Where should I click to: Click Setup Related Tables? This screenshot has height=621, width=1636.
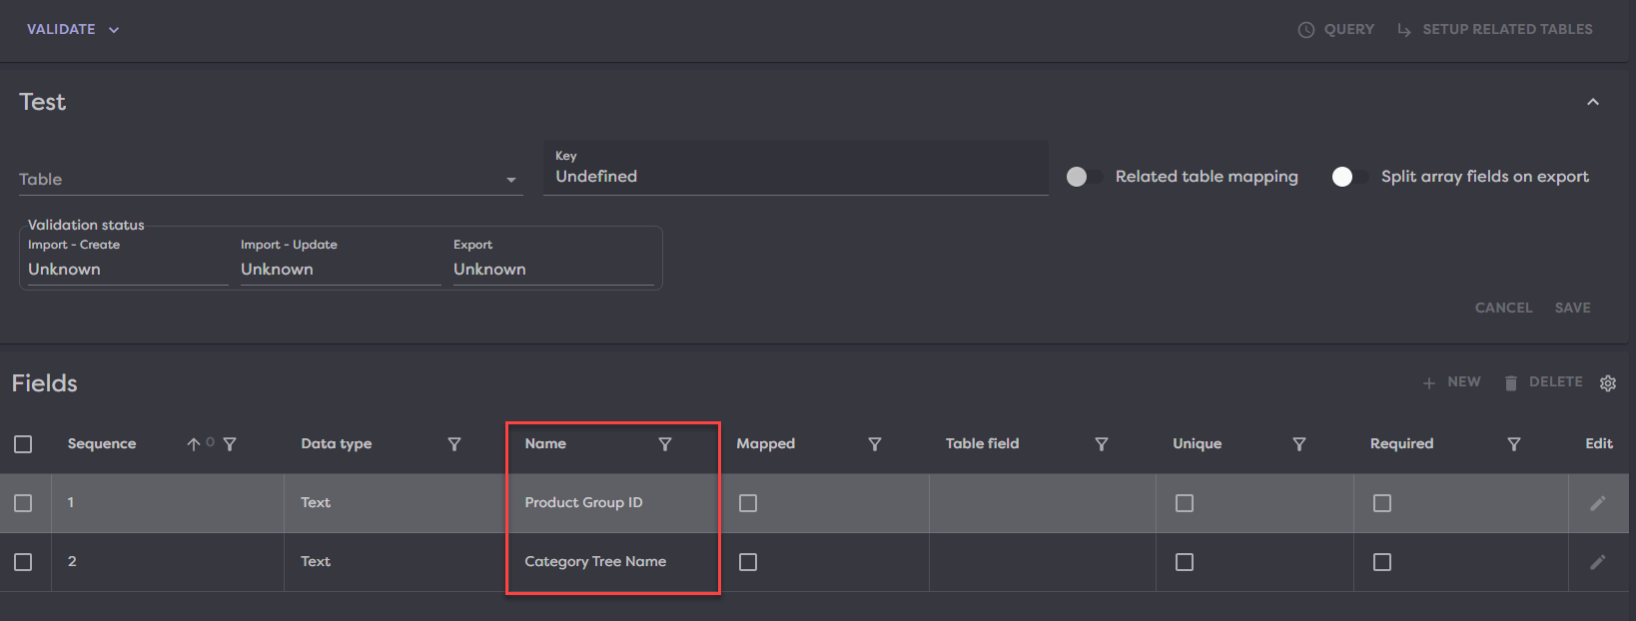(1495, 30)
